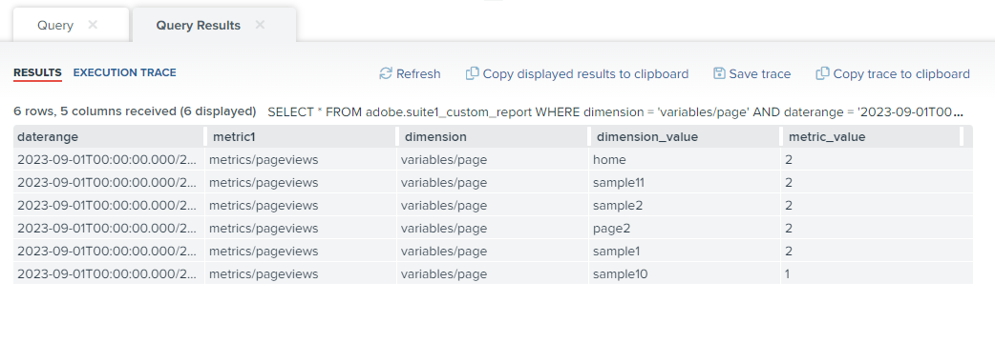Switch to the Query tab

[x=55, y=26]
